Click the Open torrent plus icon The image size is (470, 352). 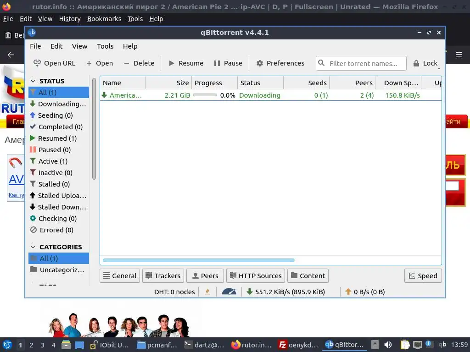[89, 63]
